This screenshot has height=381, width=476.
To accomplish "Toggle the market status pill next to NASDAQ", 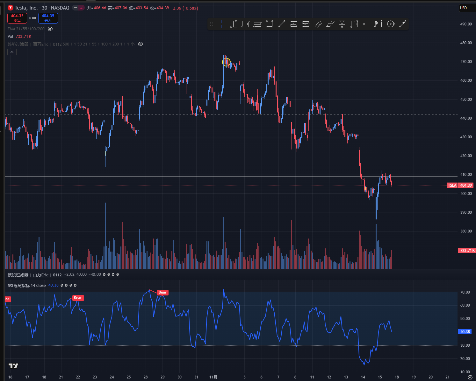I will [78, 8].
